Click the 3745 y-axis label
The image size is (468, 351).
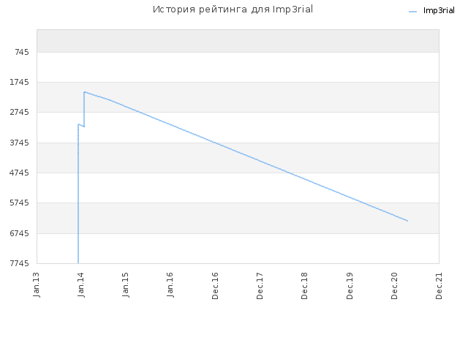(20, 143)
